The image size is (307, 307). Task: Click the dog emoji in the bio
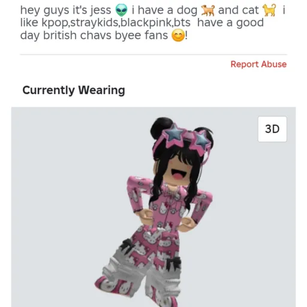pos(207,10)
